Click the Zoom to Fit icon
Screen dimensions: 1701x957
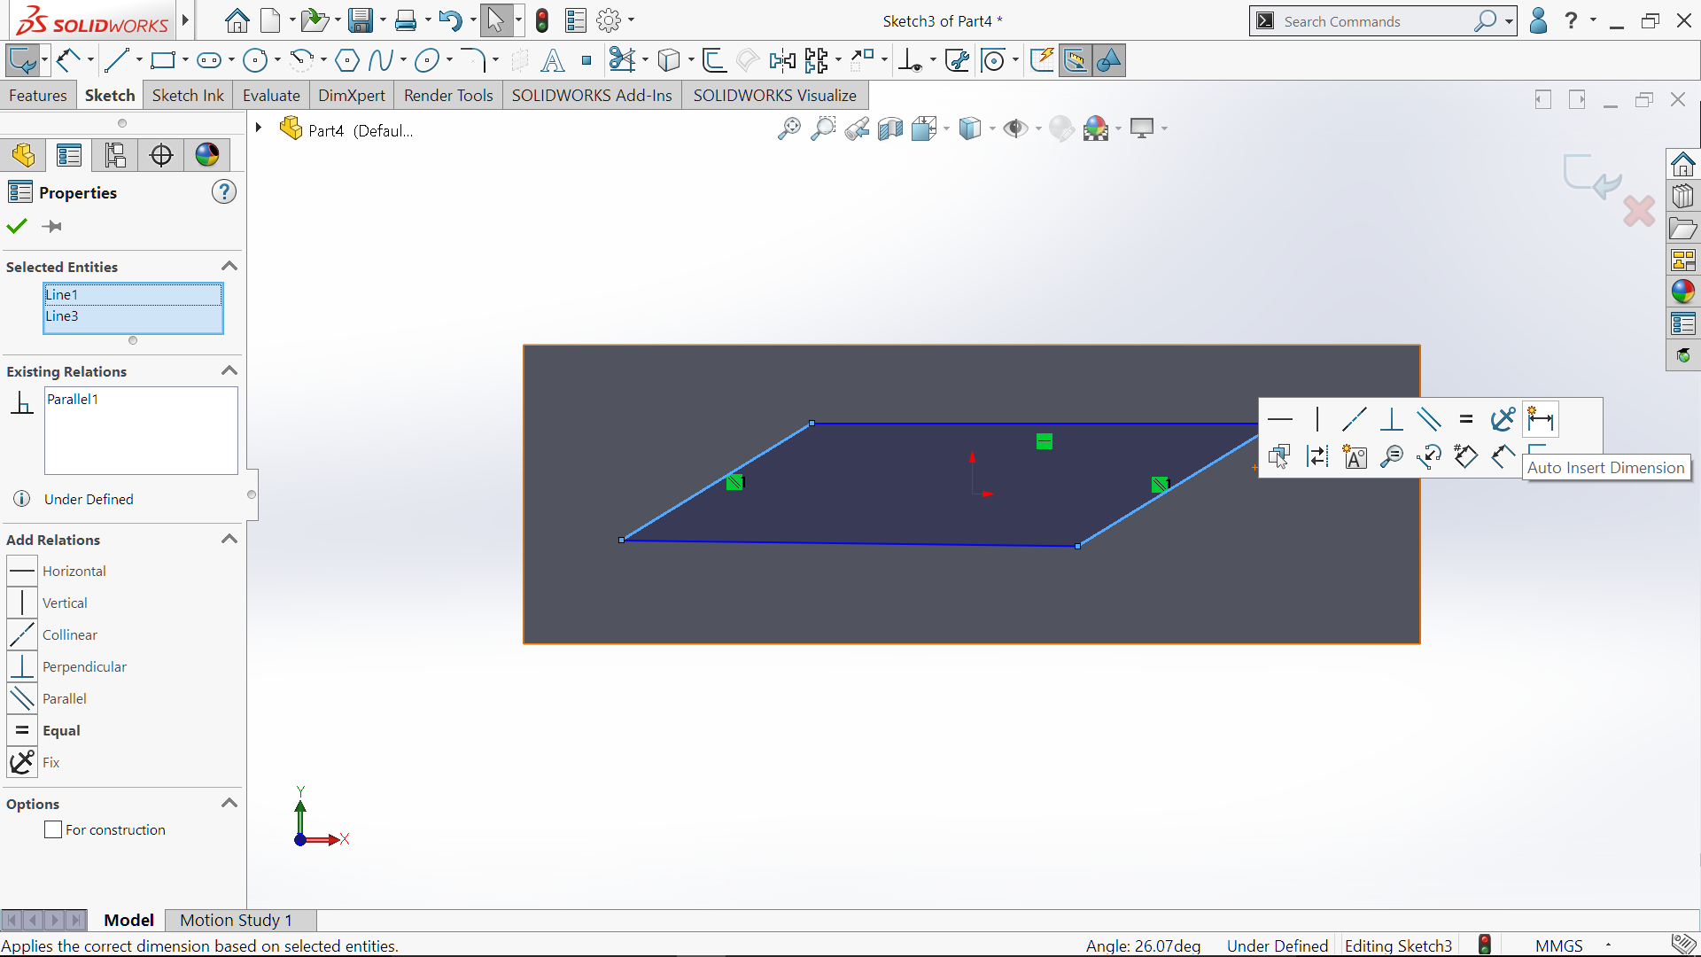(x=788, y=129)
